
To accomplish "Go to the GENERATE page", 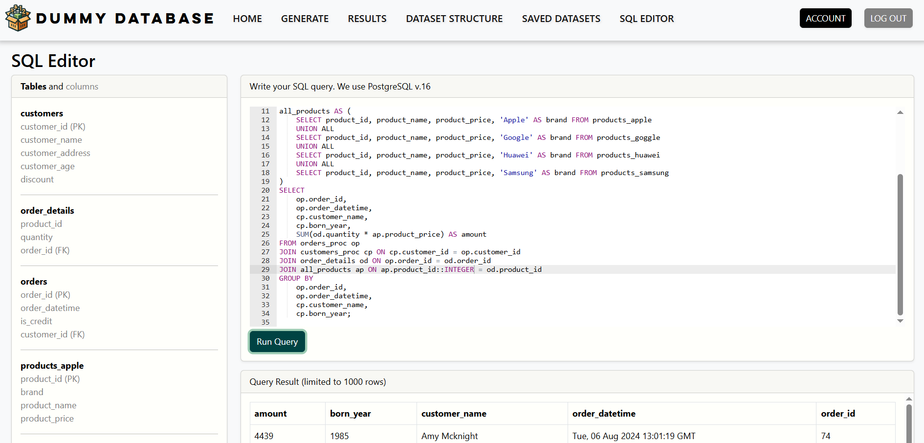I will (305, 19).
